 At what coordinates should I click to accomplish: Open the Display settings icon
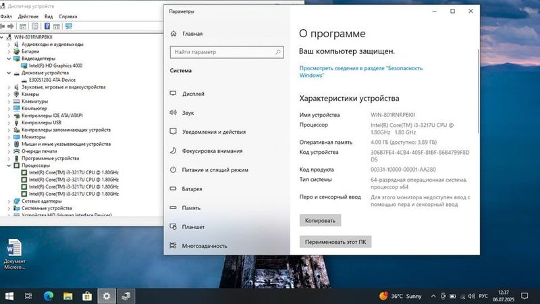point(173,93)
